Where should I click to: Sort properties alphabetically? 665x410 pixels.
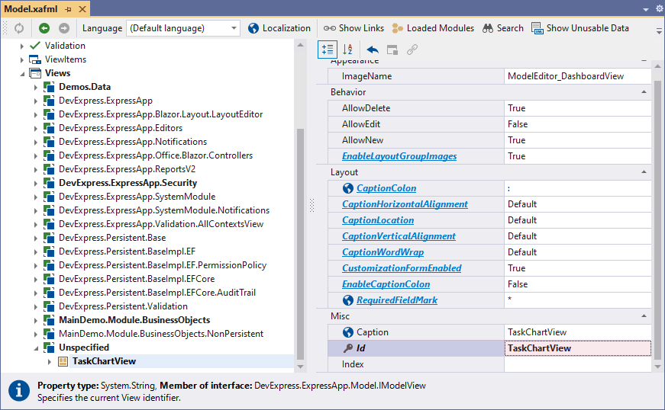(x=347, y=50)
